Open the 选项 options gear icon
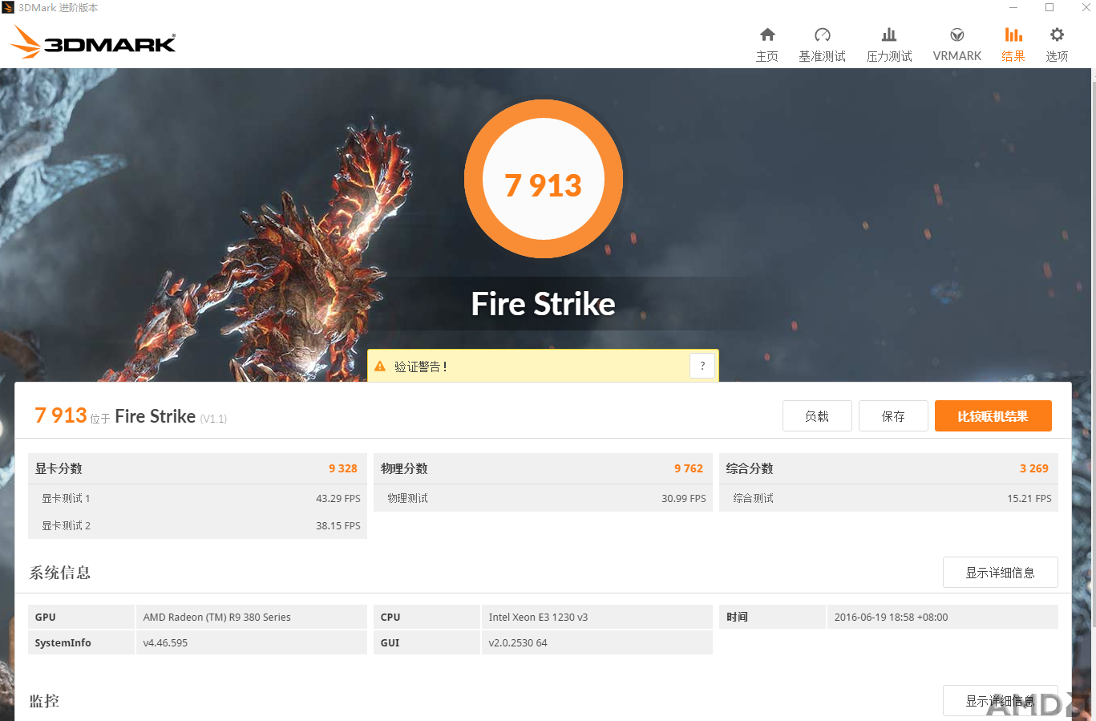Viewport: 1096px width, 721px height. click(1057, 34)
